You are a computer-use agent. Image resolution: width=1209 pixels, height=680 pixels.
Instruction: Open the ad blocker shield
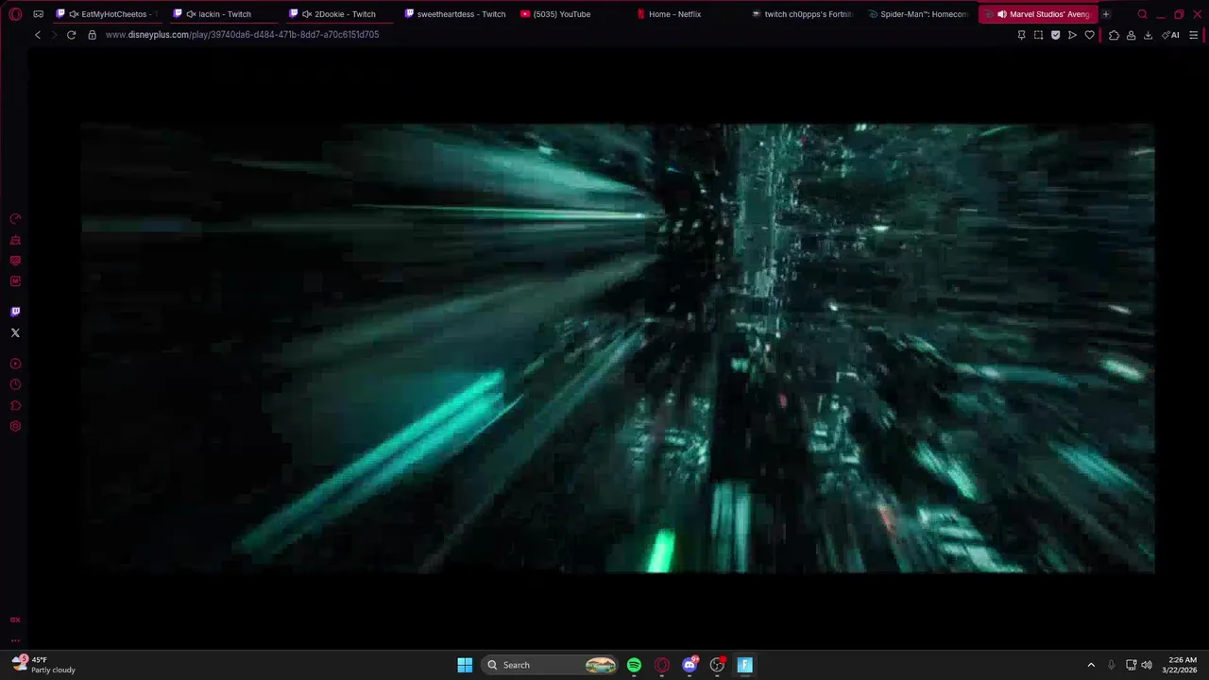tap(1055, 35)
